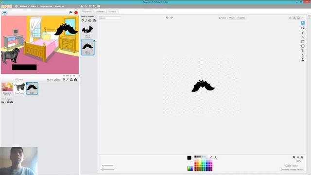Screen dimensions: 311x175
Task: Open the language globe menu
Action: click(x=16, y=6)
